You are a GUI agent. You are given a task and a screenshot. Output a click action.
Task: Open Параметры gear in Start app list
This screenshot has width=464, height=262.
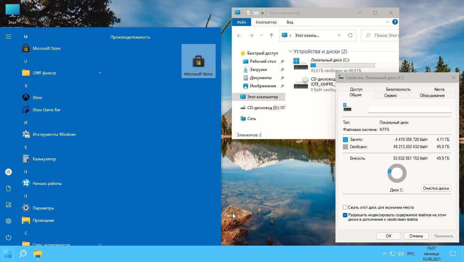point(43,208)
